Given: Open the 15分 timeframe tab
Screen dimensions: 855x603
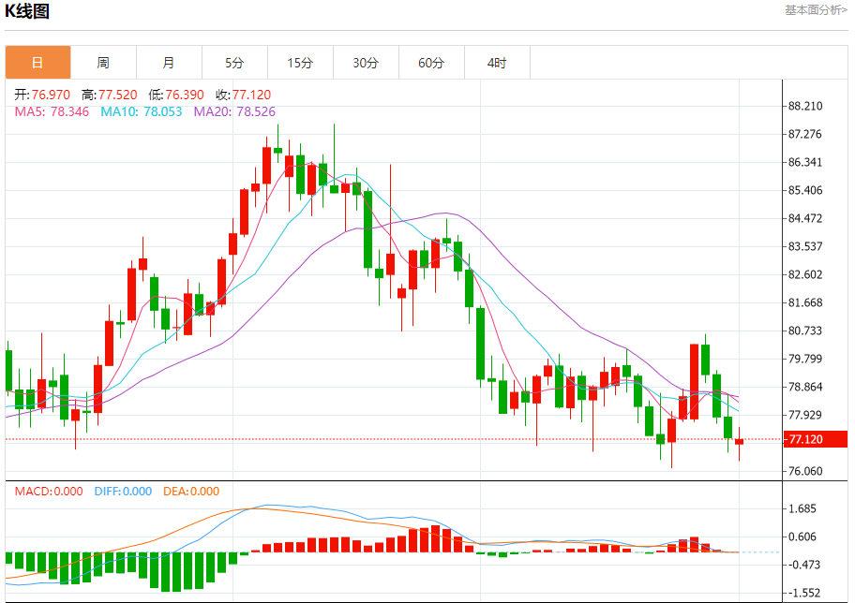Looking at the screenshot, I should (300, 63).
